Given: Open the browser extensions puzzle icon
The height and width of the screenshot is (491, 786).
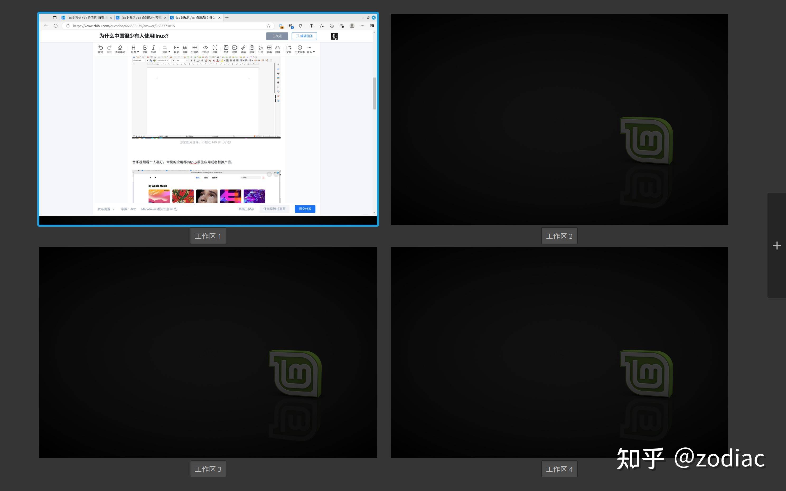Looking at the screenshot, I should [x=301, y=26].
